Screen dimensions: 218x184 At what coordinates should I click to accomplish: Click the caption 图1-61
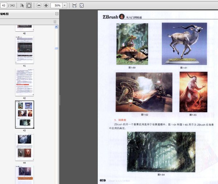[x=183, y=68]
